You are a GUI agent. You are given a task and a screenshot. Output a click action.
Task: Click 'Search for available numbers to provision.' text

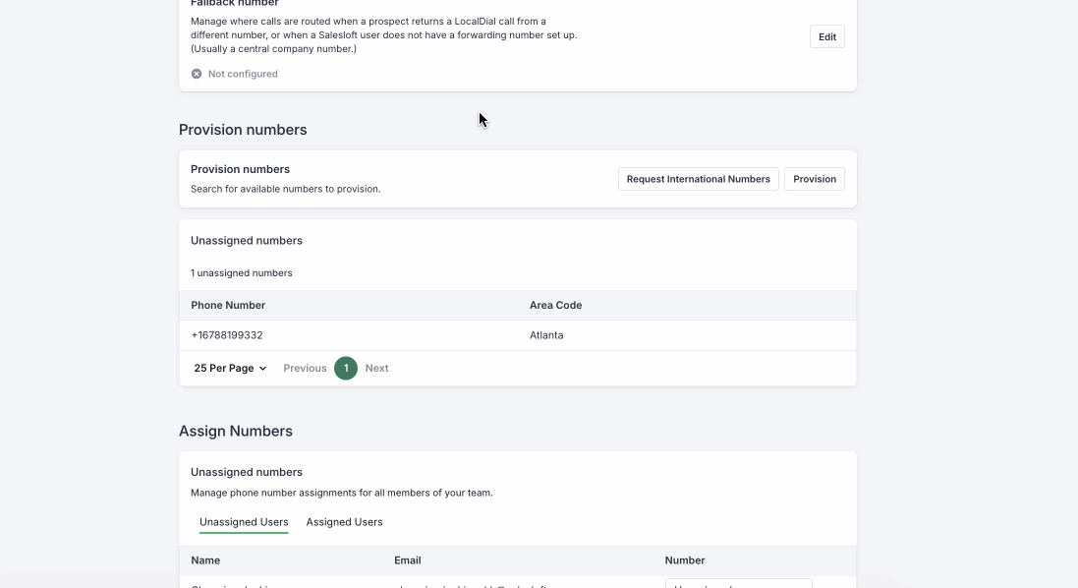coord(285,189)
